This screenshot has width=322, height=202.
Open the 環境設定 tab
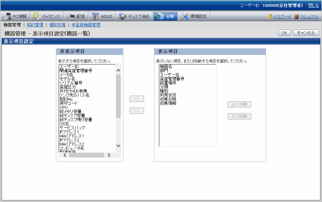194,16
